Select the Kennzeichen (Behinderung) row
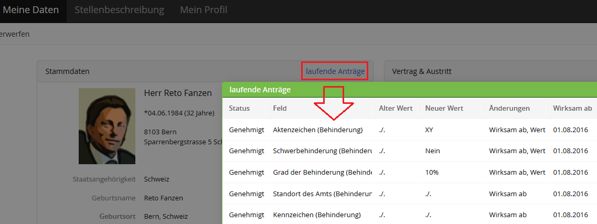The height and width of the screenshot is (224, 597). pos(410,214)
